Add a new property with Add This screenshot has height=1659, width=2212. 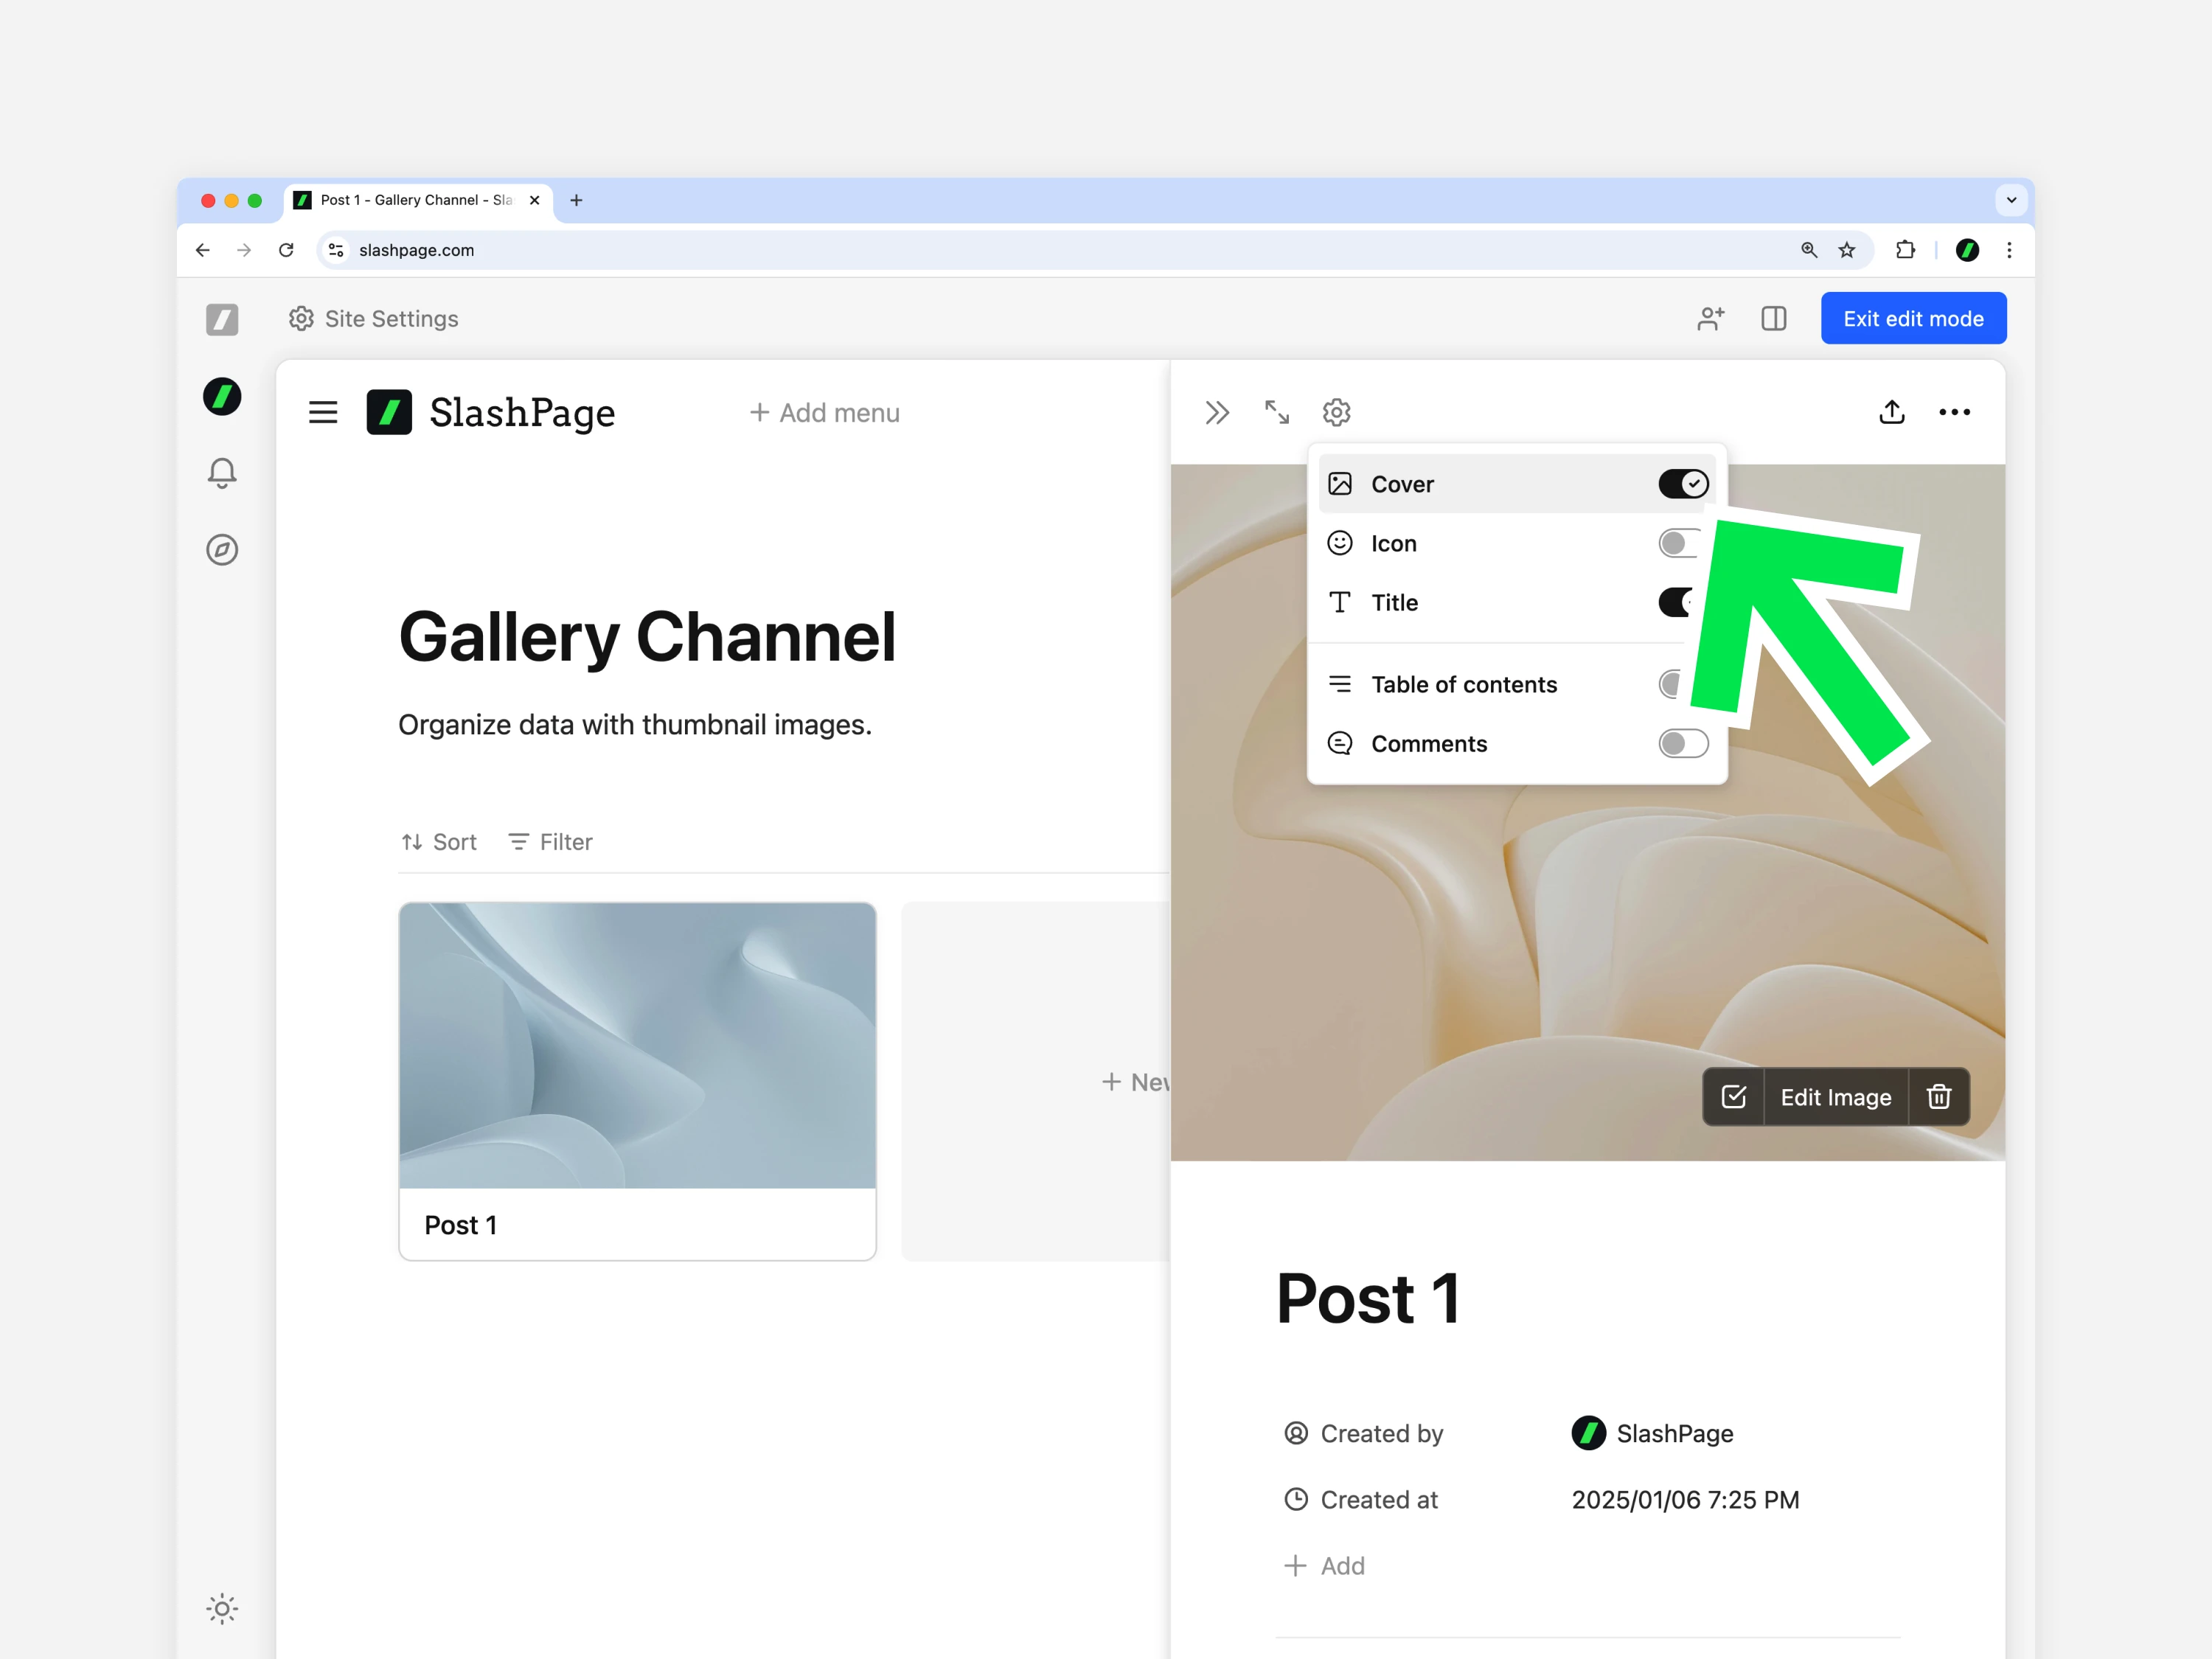click(x=1324, y=1565)
